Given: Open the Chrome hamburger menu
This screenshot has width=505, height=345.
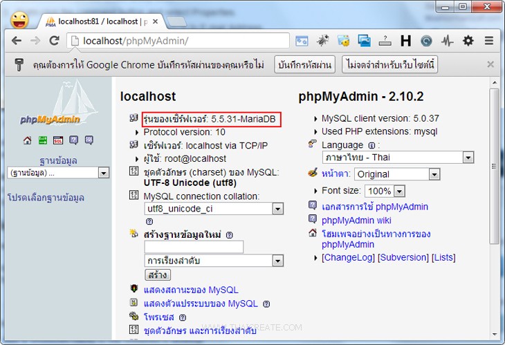Looking at the screenshot, I should 489,41.
